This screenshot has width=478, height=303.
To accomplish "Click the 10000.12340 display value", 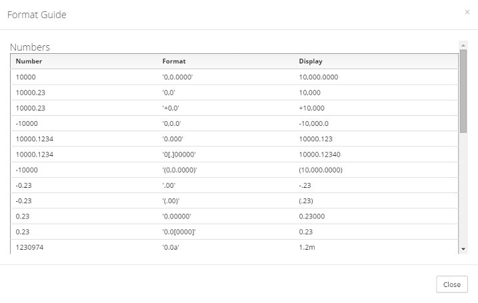I will pyautogui.click(x=319, y=154).
